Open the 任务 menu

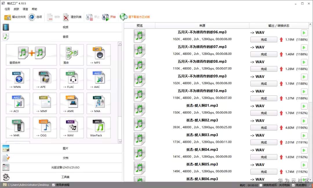click(x=7, y=9)
